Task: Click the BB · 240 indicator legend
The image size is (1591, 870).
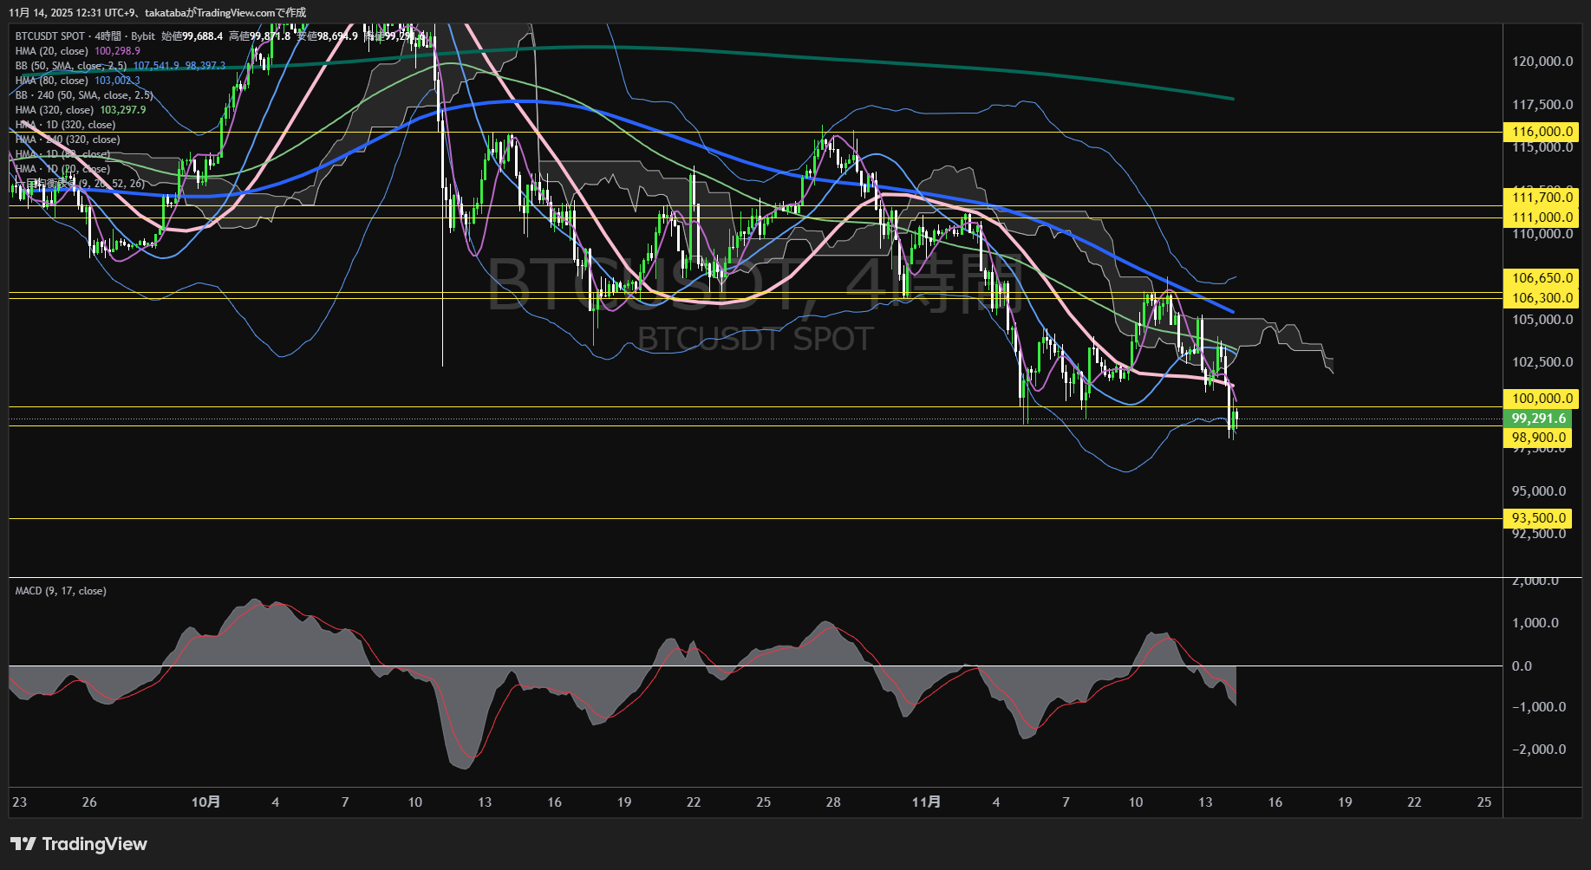Action: (83, 95)
